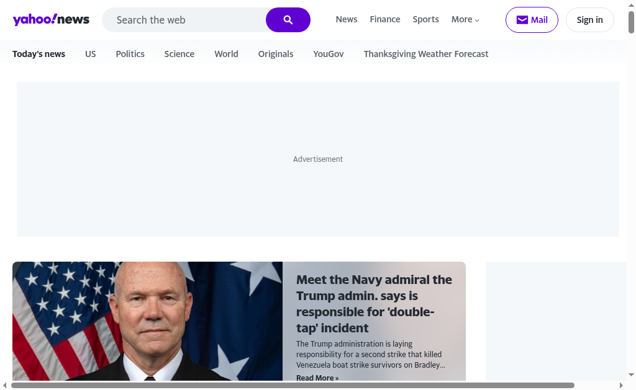Open Thanksgiving Weather Forecast link
Image resolution: width=636 pixels, height=390 pixels.
pyautogui.click(x=426, y=54)
